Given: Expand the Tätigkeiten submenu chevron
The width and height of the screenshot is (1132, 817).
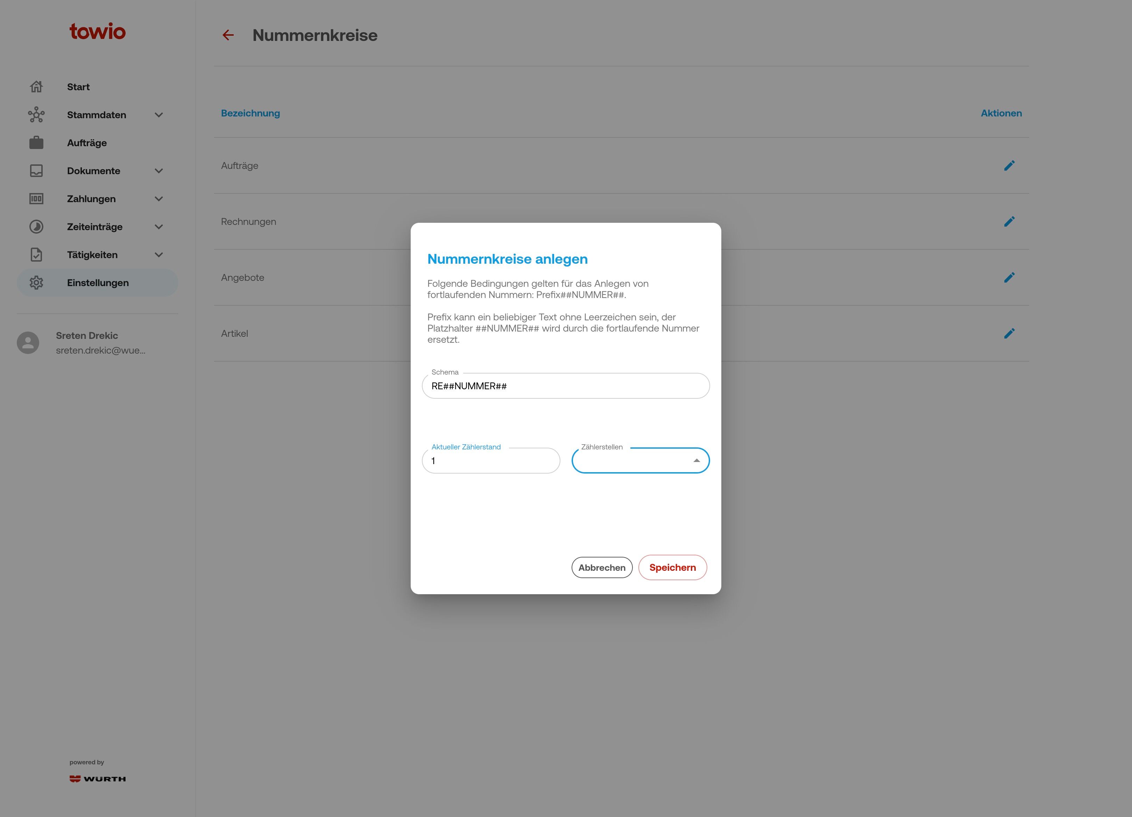Looking at the screenshot, I should click(159, 255).
